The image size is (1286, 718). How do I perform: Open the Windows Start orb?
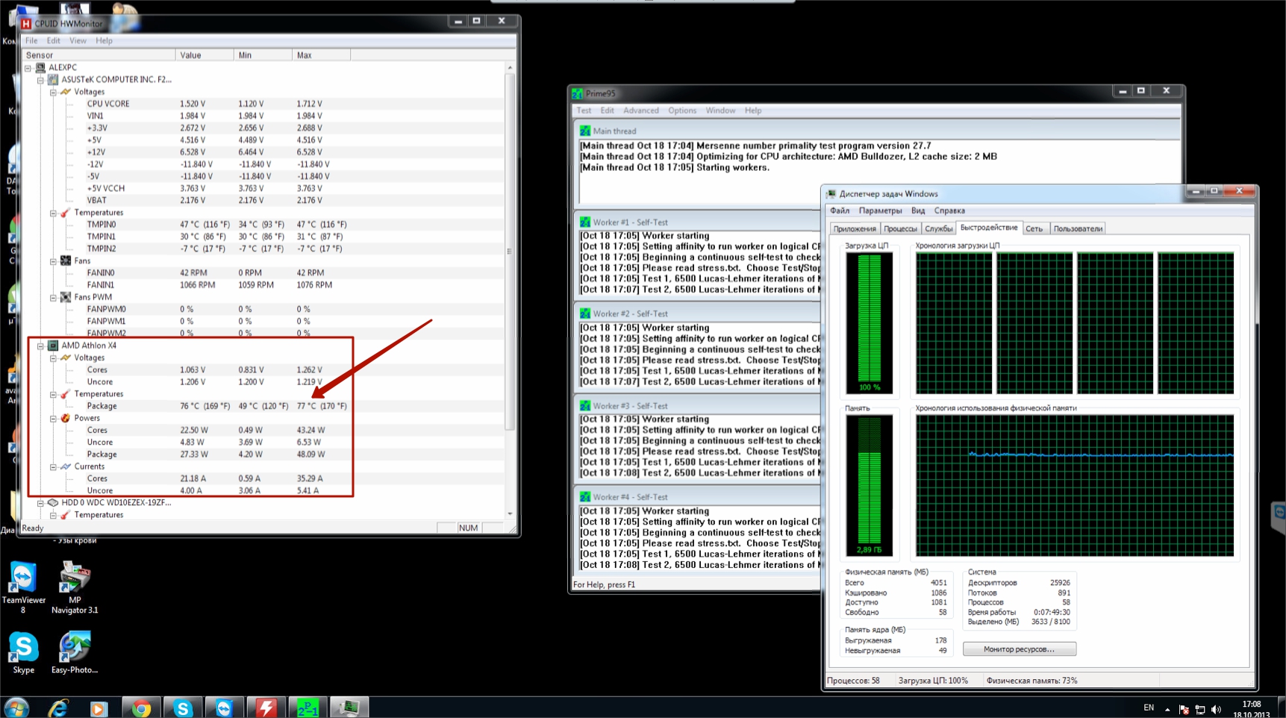tap(16, 708)
